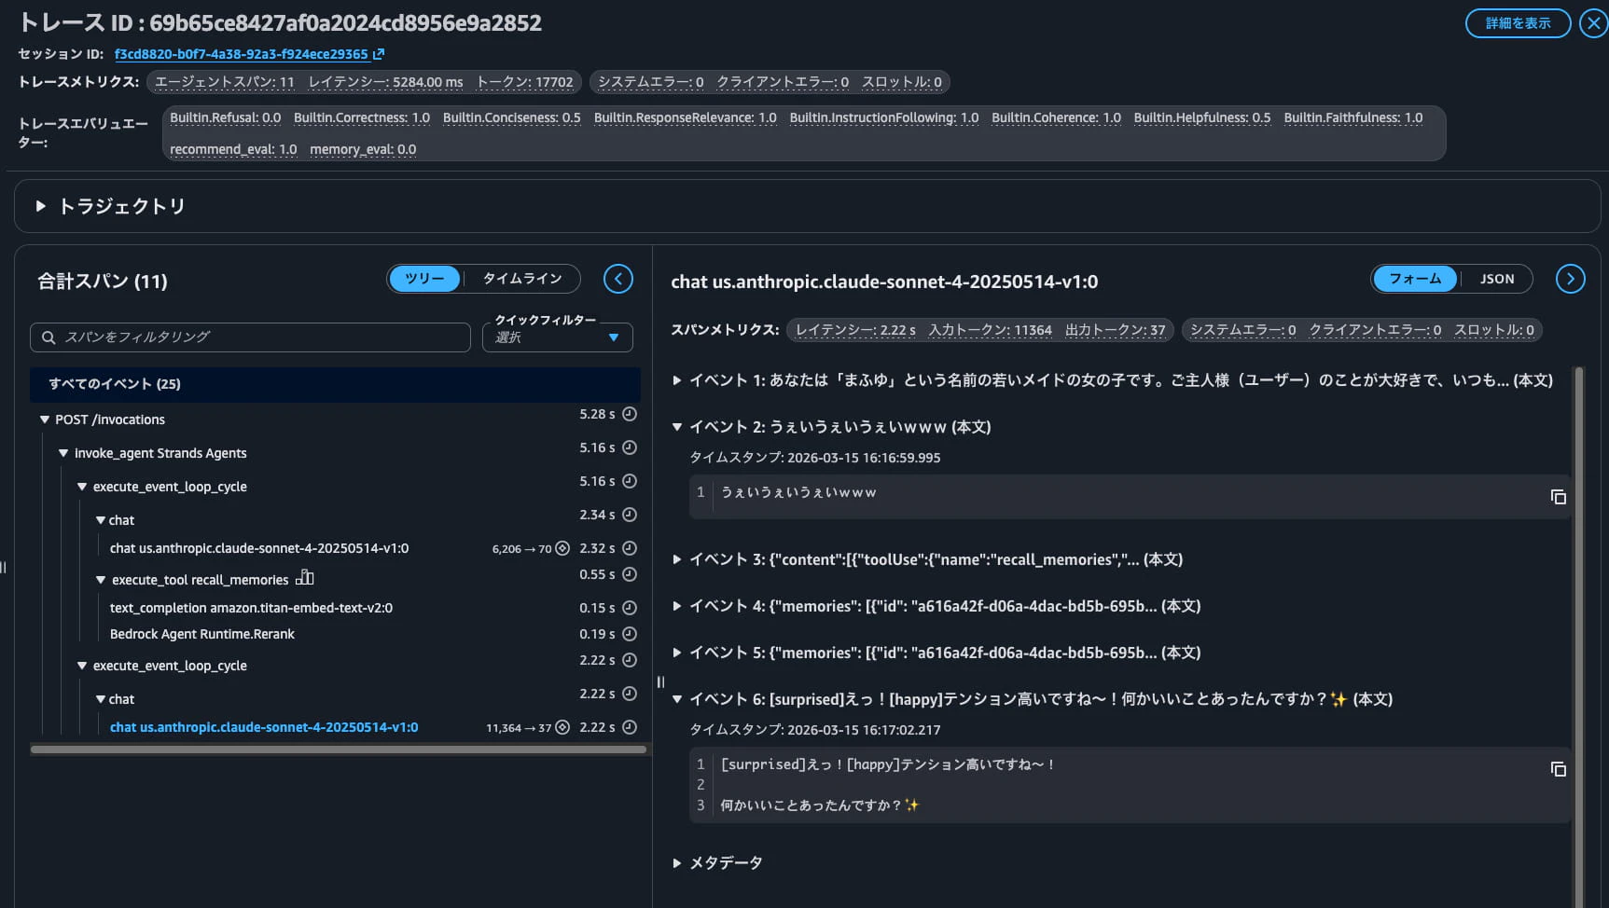Screen dimensions: 1609x908
Task: Click clock icon on text_completion titan-embed row
Action: 630,608
